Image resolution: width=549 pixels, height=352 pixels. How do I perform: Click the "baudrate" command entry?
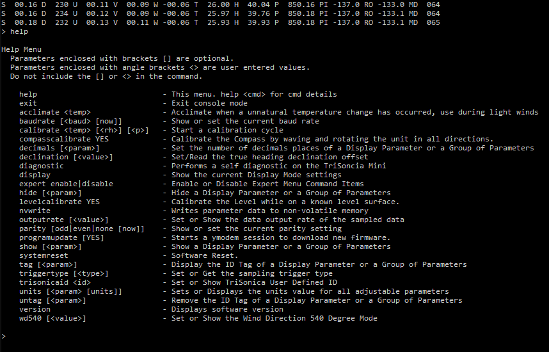71,121
